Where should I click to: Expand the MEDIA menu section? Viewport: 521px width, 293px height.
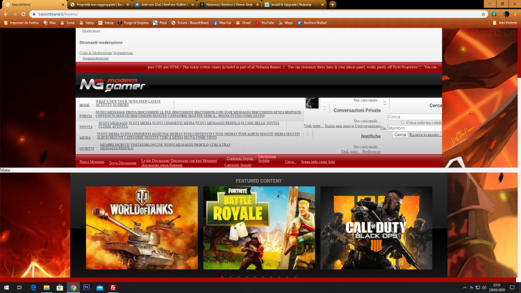point(85,137)
